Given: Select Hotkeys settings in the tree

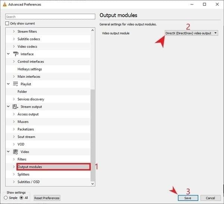Looking at the screenshot, I should pos(29,69).
